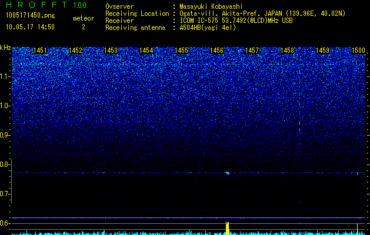This screenshot has width=370, height=235.
Task: Click the 1459 time axis marker
Action: click(322, 51)
